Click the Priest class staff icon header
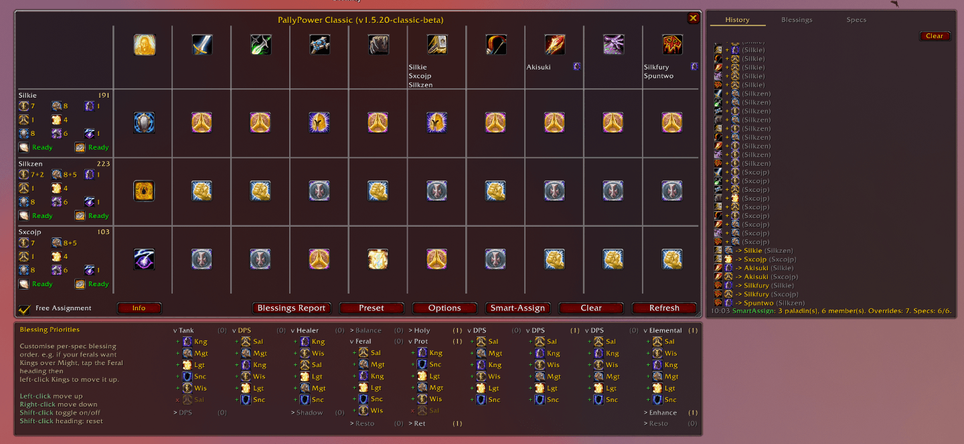Screen dimensions: 964x444 pos(320,45)
